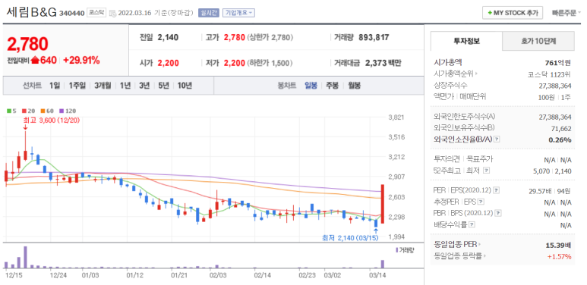587x285 pixels.
Task: Select 3년 line chart period
Action: 144,86
